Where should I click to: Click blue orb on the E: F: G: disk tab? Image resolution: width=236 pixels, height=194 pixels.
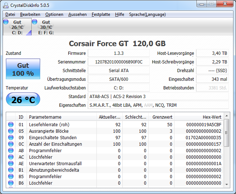pos(35,22)
